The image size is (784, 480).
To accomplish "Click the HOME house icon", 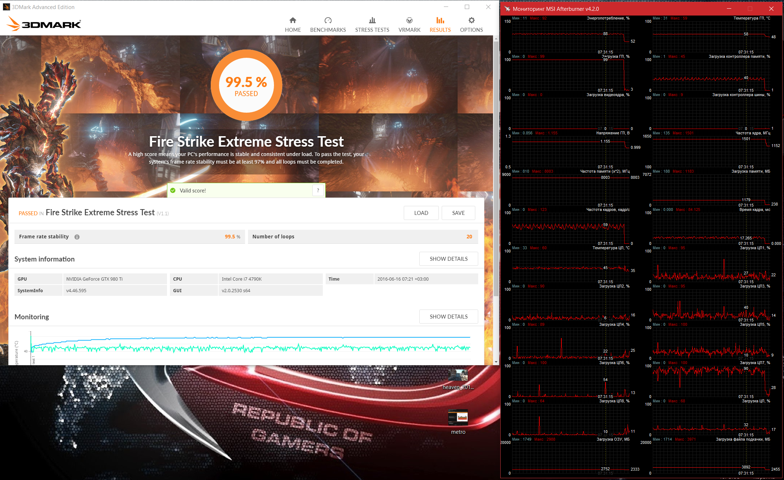I will 293,20.
